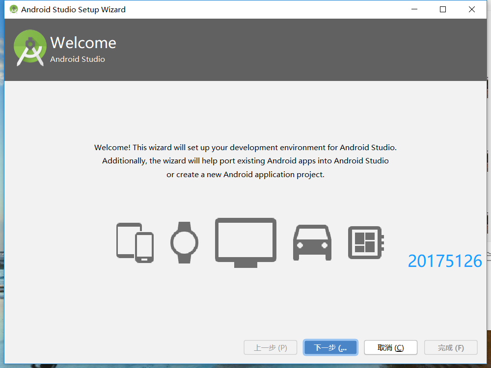Click the Android Things board icon
Image resolution: width=491 pixels, height=368 pixels.
coord(366,242)
